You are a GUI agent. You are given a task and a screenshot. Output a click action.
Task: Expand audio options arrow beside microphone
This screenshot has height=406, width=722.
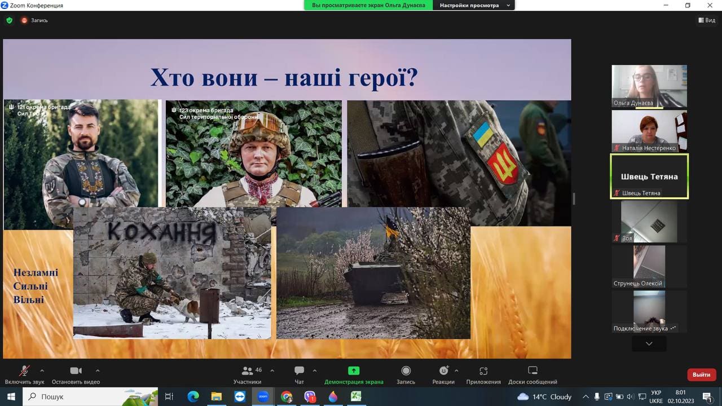[42, 370]
